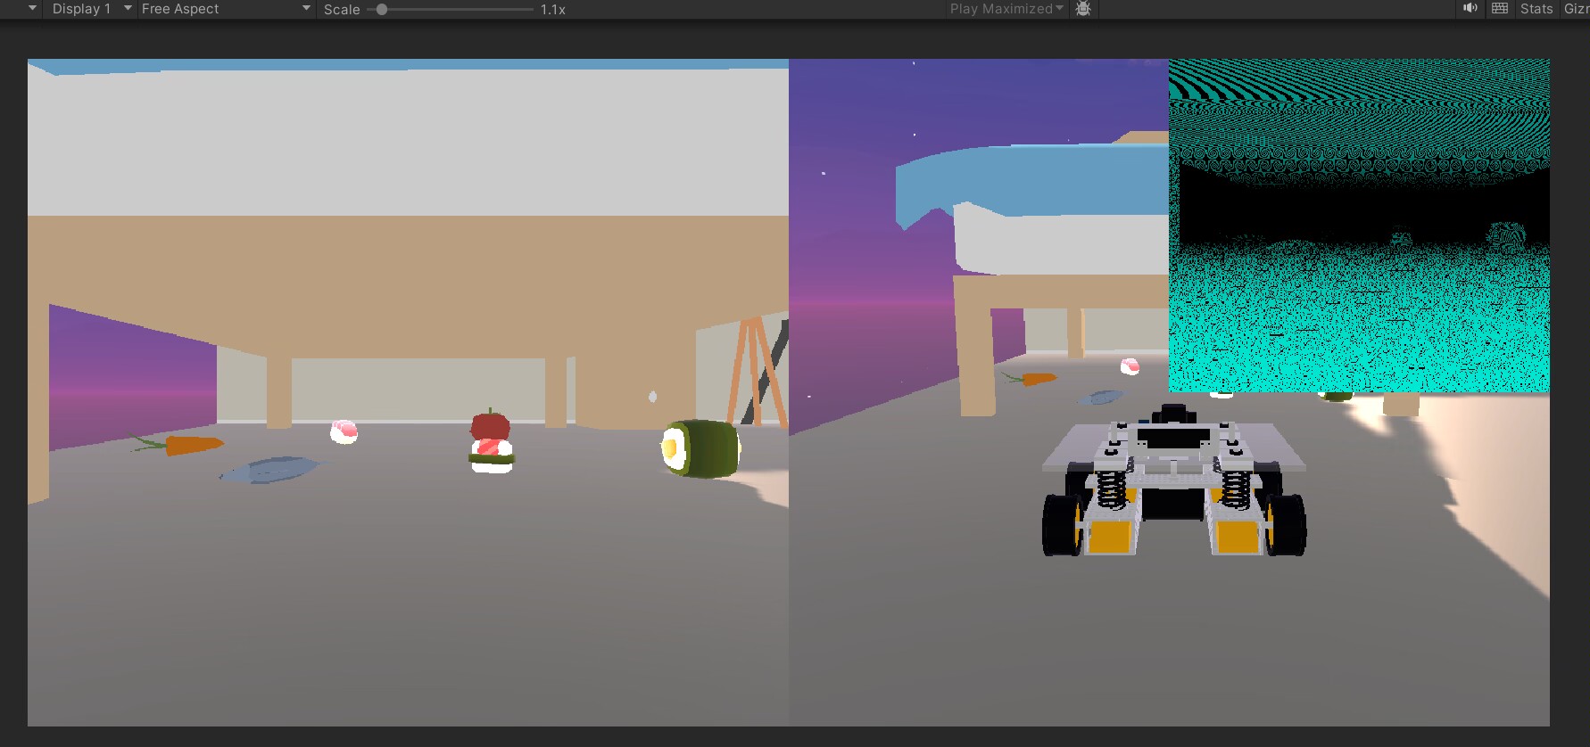Open the Frame Debugger bug icon
Viewport: 1590px width, 747px height.
[1083, 9]
